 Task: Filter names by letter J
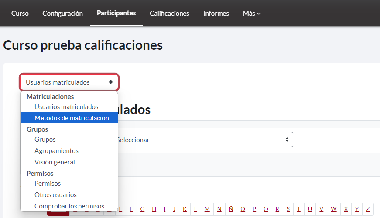pos(174,209)
